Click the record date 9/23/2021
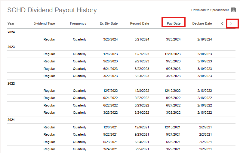The height and width of the screenshot is (153, 240). 142,134
